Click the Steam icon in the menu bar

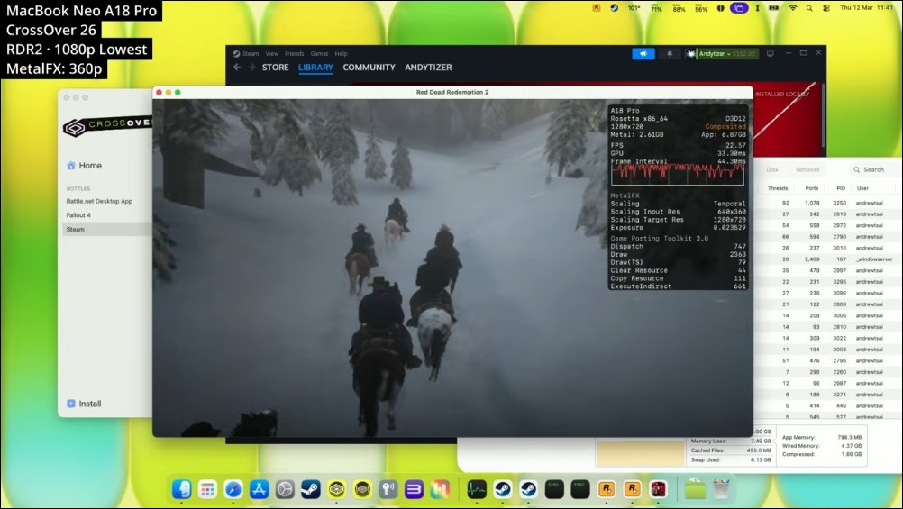[615, 8]
